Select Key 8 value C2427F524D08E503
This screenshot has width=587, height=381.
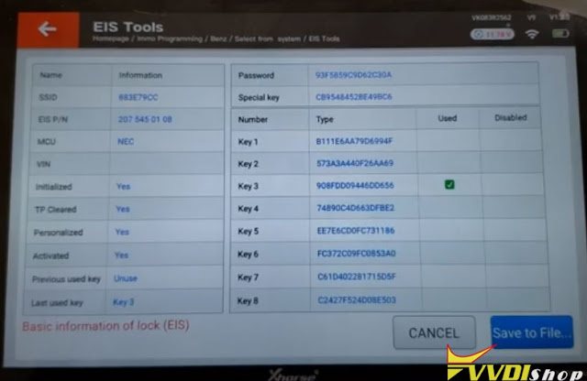357,299
